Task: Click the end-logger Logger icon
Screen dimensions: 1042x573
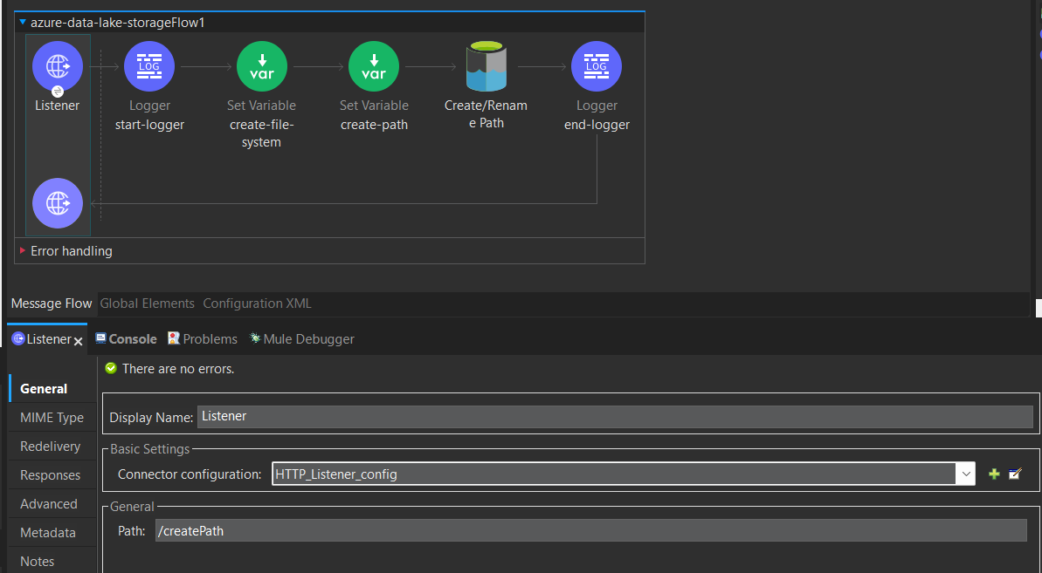Action: 596,65
